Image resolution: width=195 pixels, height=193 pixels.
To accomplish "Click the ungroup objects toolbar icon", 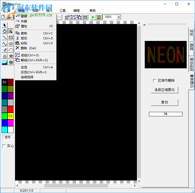I will coord(79,17).
